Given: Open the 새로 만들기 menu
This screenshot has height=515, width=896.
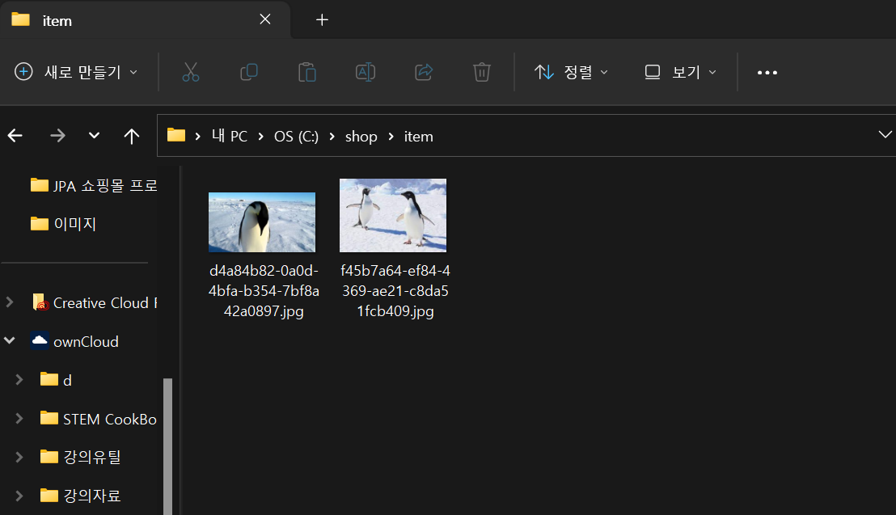Looking at the screenshot, I should click(x=76, y=72).
